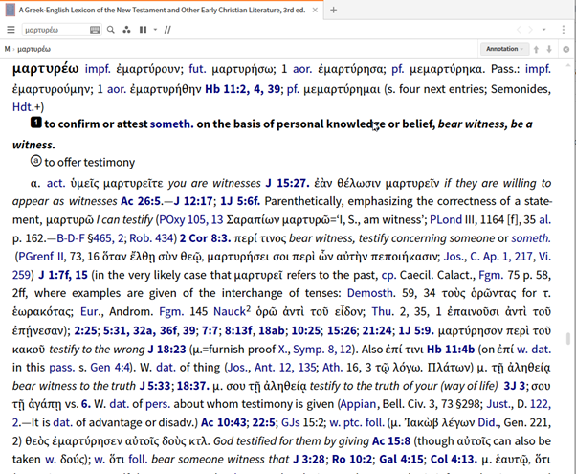This screenshot has height=474, width=576.
Task: Open the J 18:23 reference
Action: tap(166, 349)
